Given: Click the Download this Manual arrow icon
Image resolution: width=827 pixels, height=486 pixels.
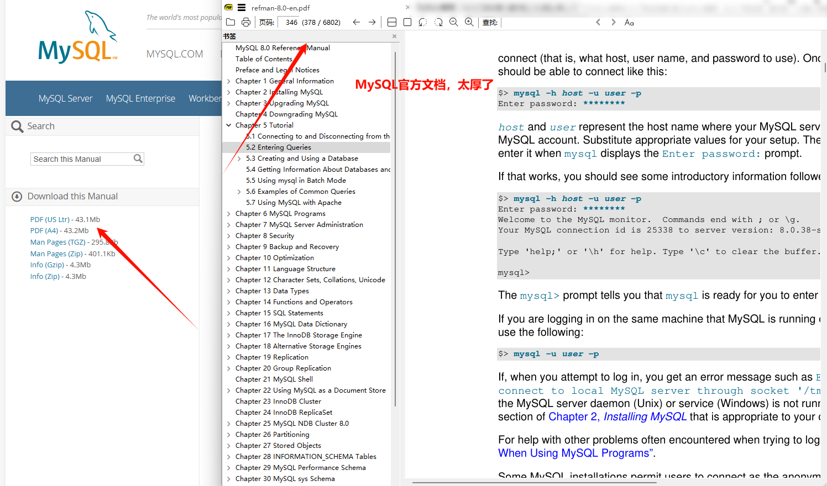Looking at the screenshot, I should 17,197.
